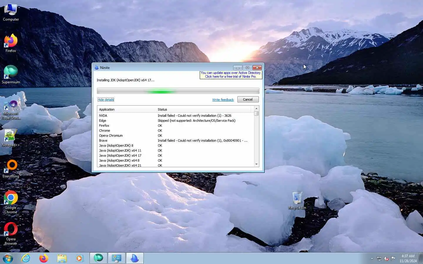Image resolution: width=423 pixels, height=264 pixels.
Task: Minimize the Ninite window
Action: pyautogui.click(x=238, y=67)
